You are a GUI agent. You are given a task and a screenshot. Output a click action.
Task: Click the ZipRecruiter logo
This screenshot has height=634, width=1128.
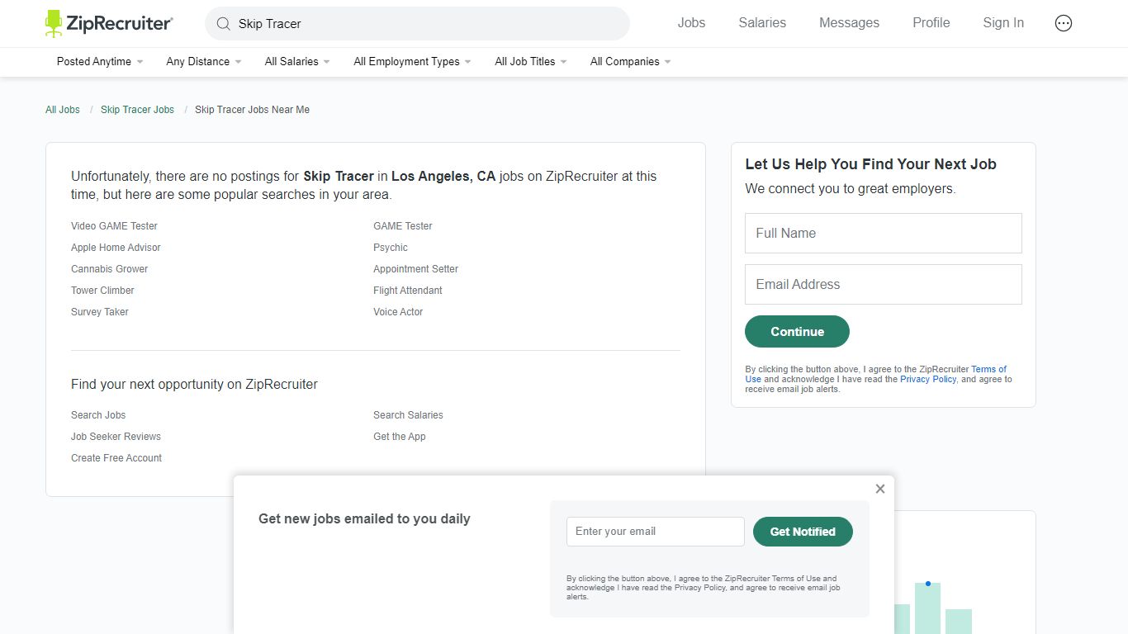coord(109,23)
